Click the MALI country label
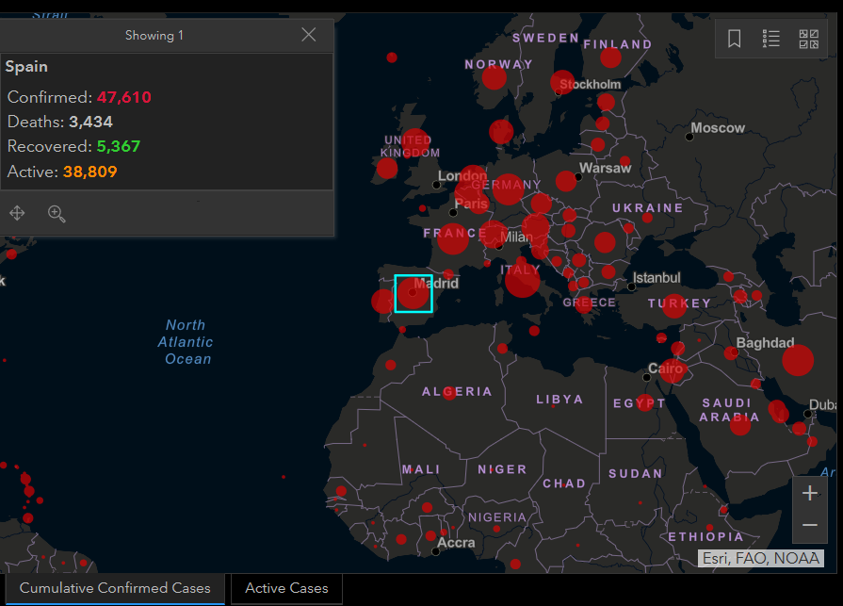 [x=422, y=469]
